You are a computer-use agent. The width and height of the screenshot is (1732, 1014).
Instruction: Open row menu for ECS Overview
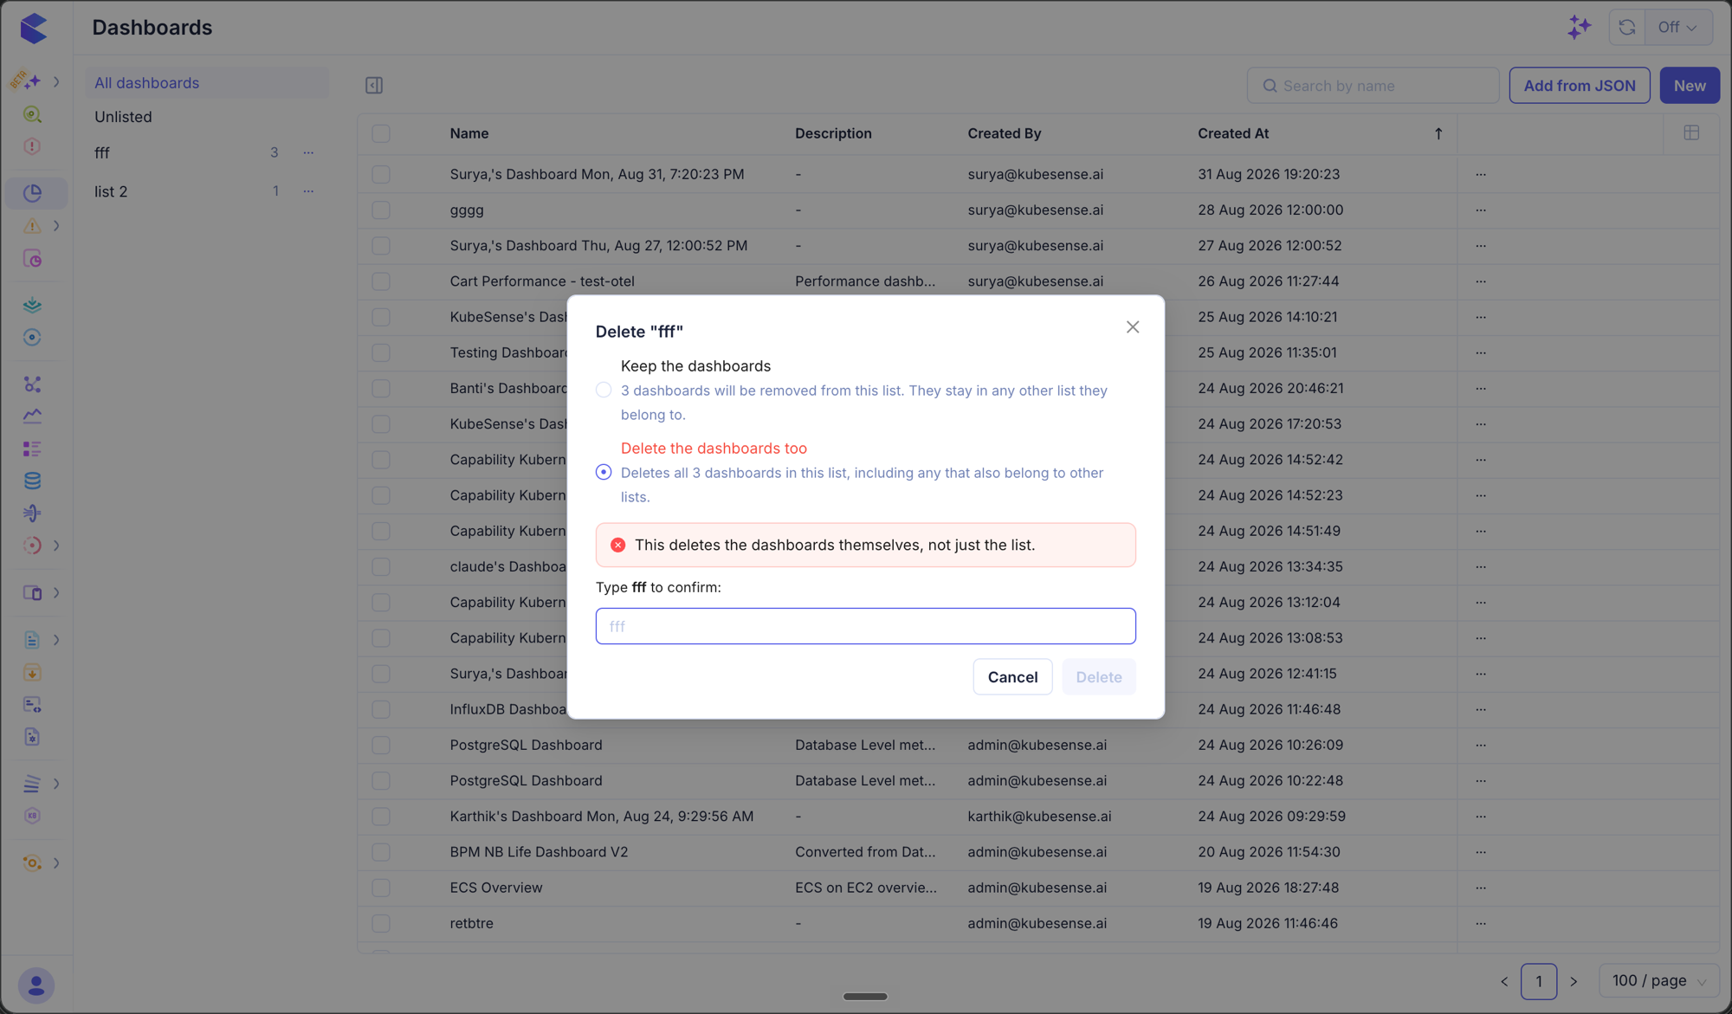(1481, 888)
